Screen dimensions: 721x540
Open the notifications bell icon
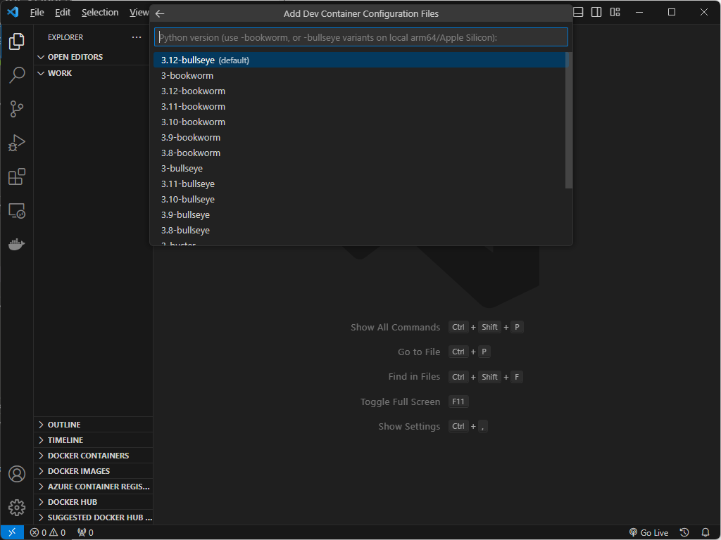point(706,533)
